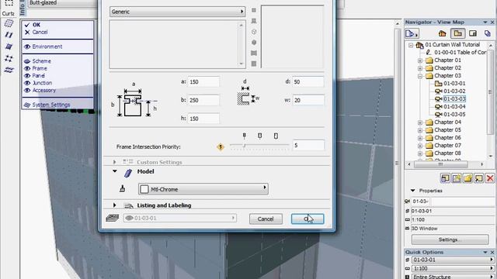
Task: Expand the Listing and Labeling section
Action: pyautogui.click(x=114, y=205)
